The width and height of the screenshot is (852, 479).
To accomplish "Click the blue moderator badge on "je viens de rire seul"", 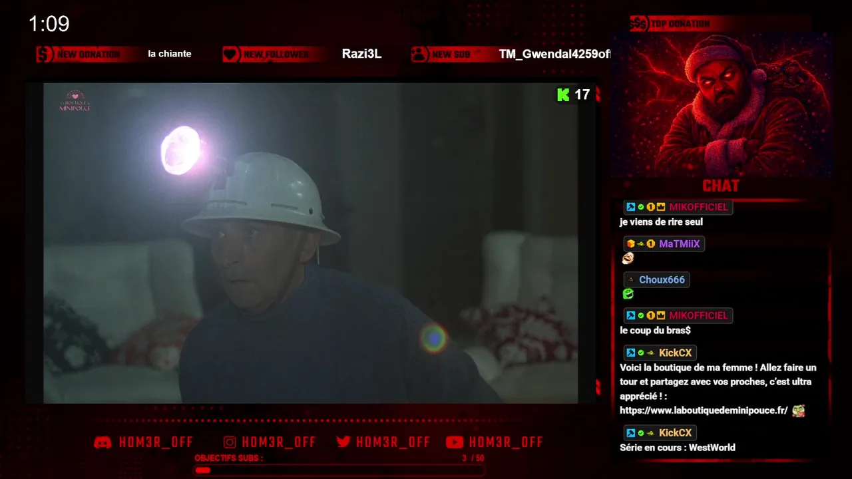I will (x=630, y=207).
